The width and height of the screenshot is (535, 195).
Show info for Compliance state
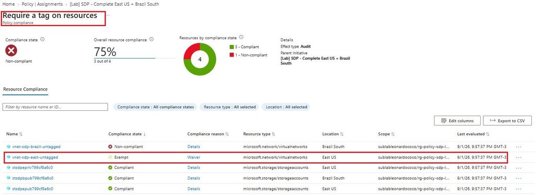tap(42, 39)
